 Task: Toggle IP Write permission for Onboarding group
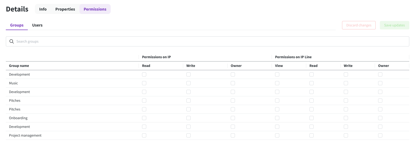[x=188, y=118]
